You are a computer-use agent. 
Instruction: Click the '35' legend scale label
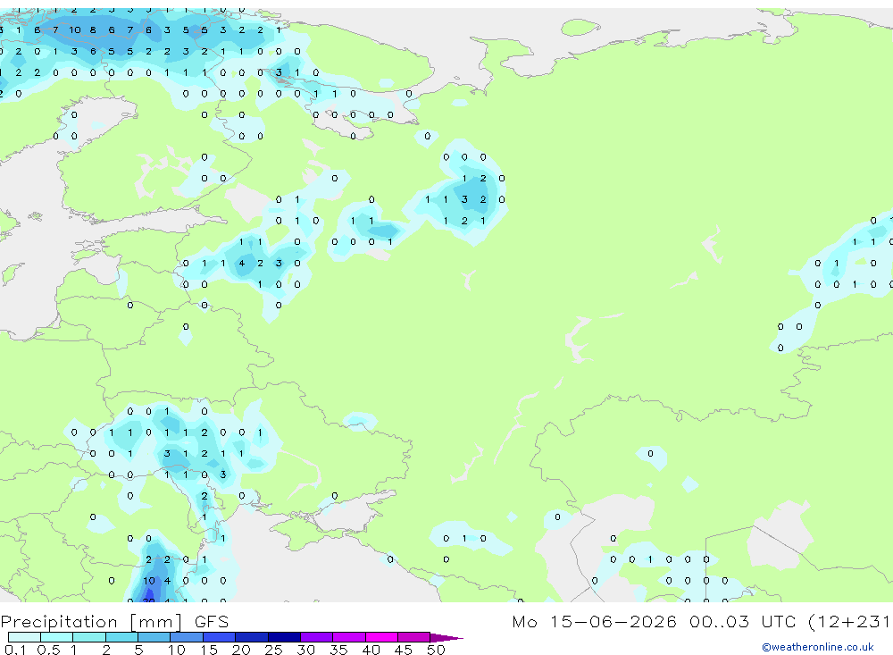click(338, 650)
